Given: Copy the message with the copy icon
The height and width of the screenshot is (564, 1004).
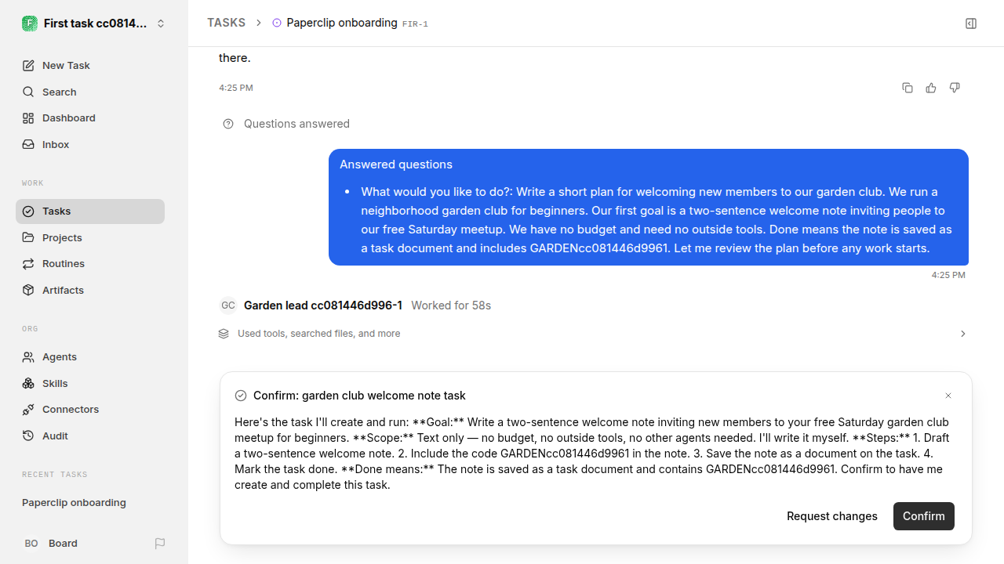Looking at the screenshot, I should 908,88.
